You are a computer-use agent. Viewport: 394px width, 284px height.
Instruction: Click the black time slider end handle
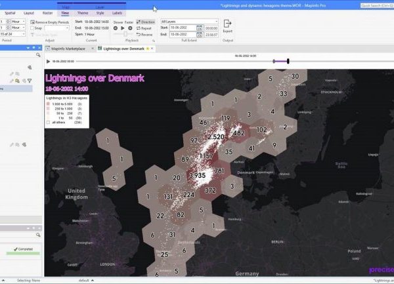[x=288, y=61]
